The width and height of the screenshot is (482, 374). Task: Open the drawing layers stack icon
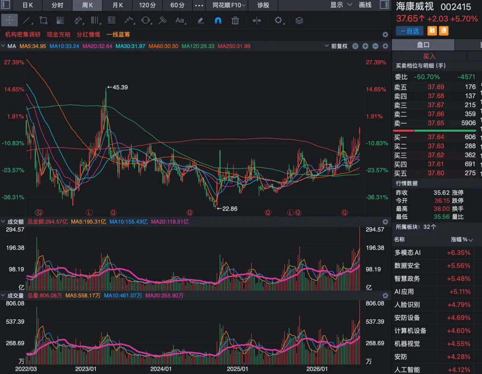click(299, 21)
